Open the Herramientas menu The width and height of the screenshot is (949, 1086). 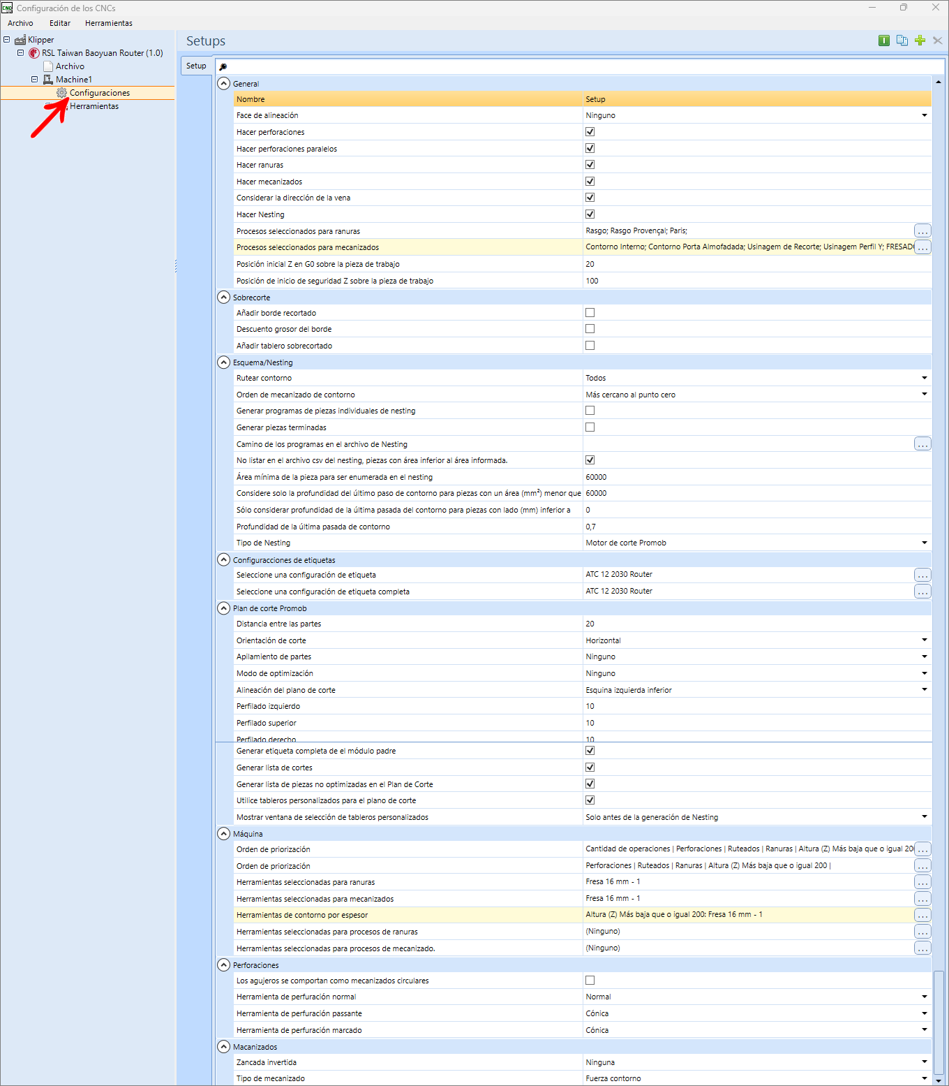click(x=109, y=23)
